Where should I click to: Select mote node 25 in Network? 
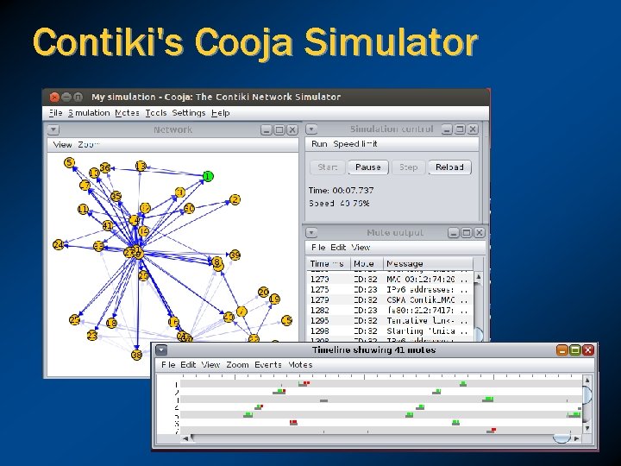[74, 319]
